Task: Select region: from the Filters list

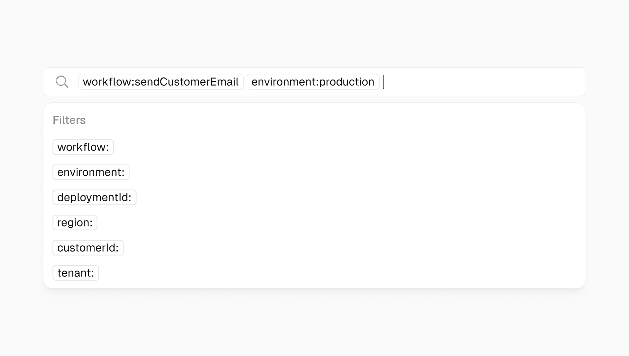Action: pyautogui.click(x=75, y=222)
